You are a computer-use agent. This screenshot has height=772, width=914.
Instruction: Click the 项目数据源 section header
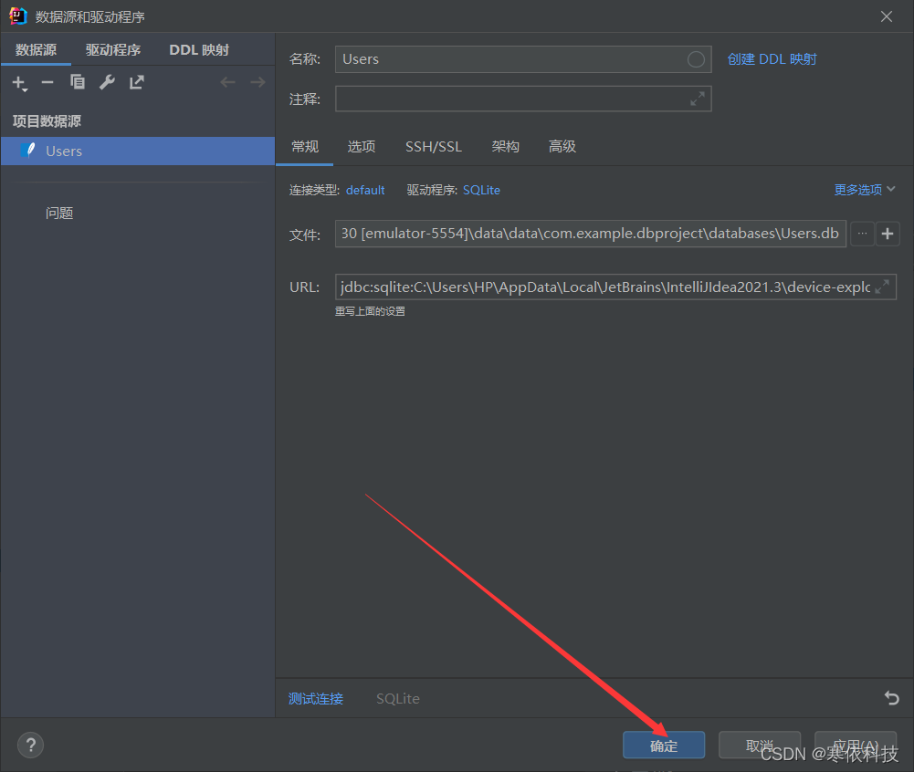[x=47, y=121]
